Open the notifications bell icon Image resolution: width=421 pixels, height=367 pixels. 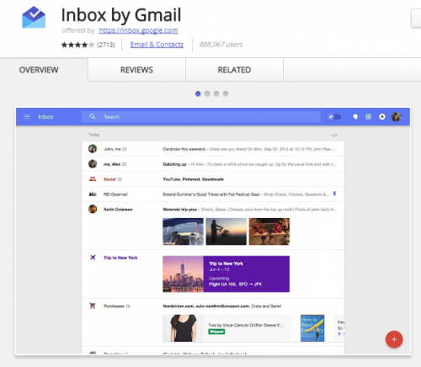pos(382,117)
